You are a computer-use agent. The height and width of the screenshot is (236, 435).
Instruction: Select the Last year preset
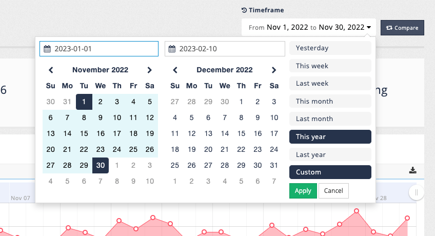tap(330, 154)
